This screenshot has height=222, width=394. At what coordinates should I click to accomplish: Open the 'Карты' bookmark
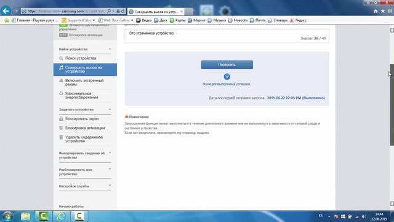177,20
